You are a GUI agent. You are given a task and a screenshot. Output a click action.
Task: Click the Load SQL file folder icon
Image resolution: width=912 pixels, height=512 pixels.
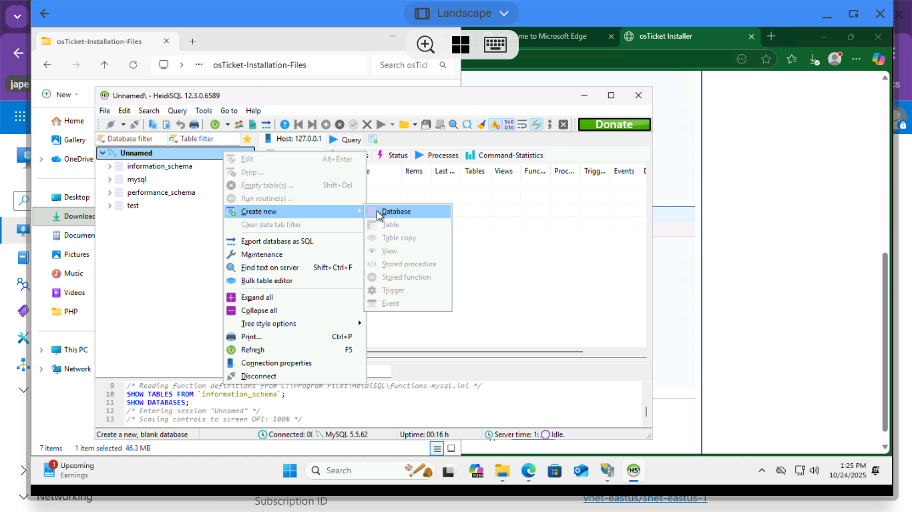[404, 124]
